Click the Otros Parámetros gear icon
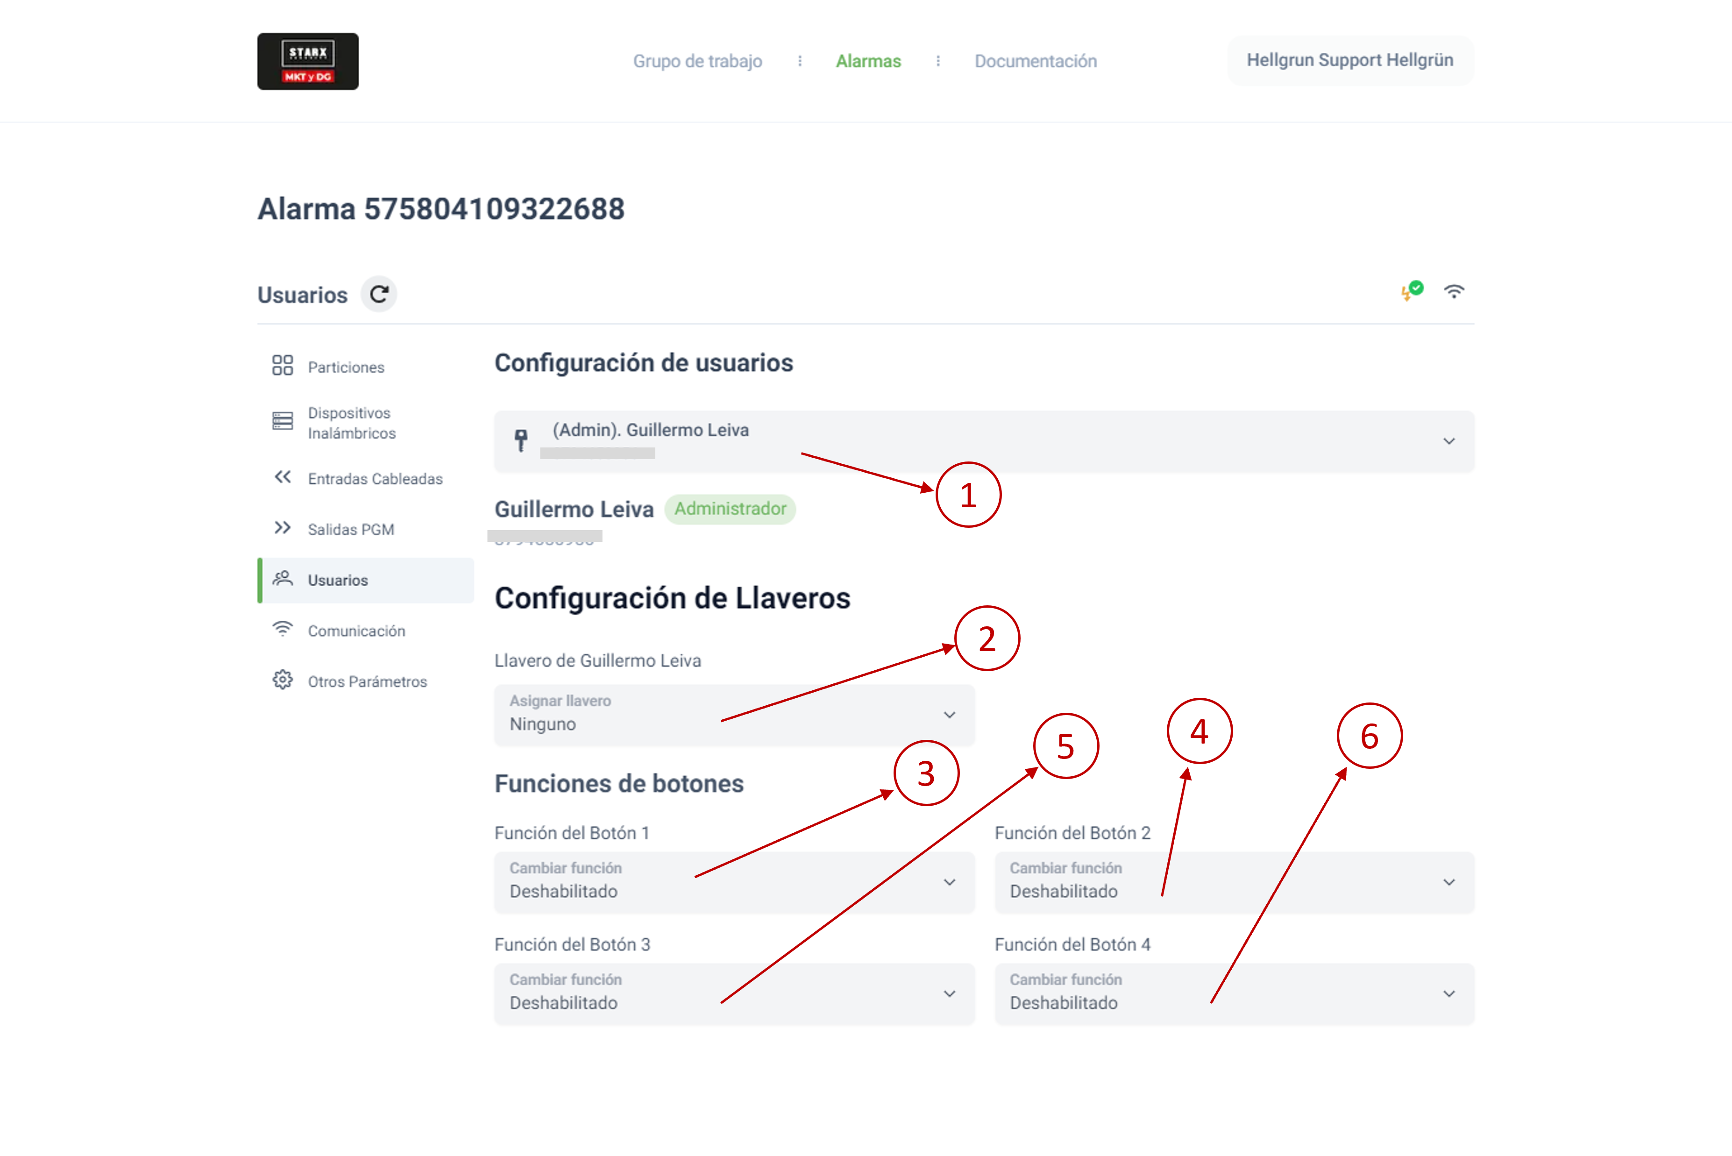Image resolution: width=1732 pixels, height=1156 pixels. coord(283,680)
